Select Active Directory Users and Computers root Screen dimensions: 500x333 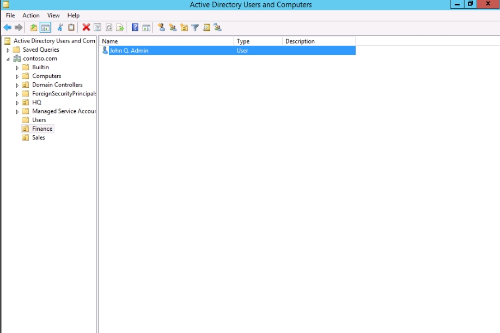[x=54, y=41]
